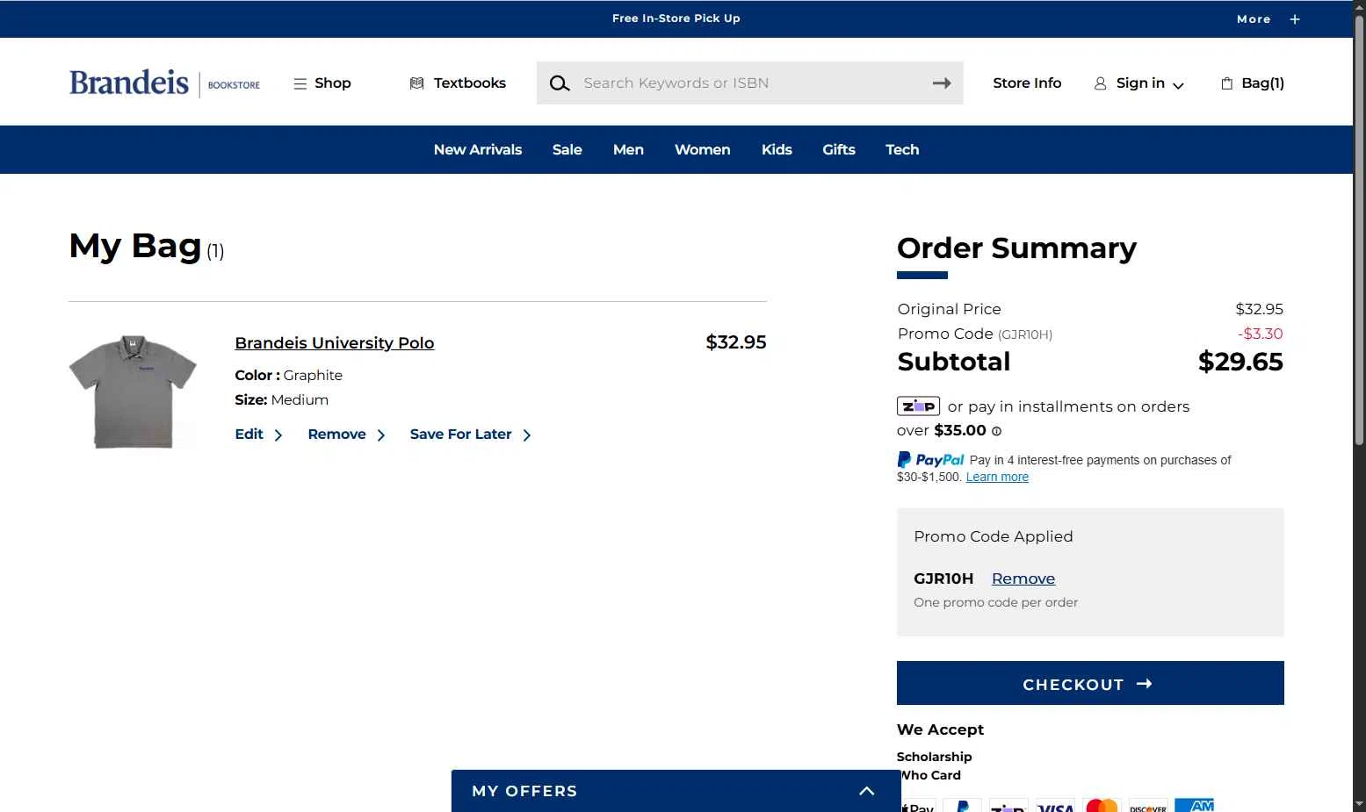
Task: Focus the Search Keywords or ISBN field
Action: [751, 83]
